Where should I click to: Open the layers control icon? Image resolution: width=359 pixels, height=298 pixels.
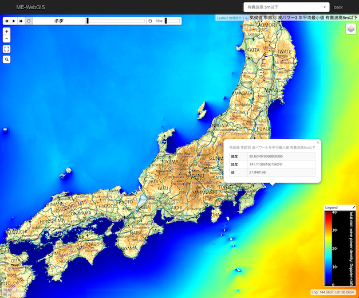point(350,29)
